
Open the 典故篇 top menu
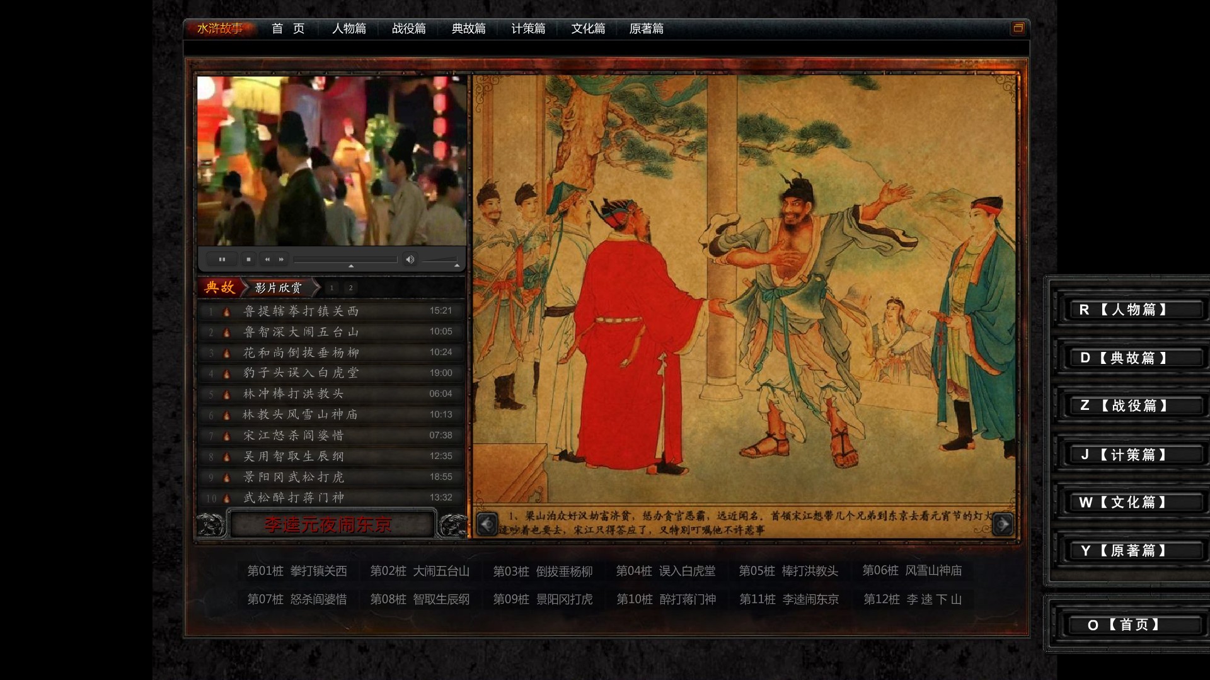(x=469, y=28)
